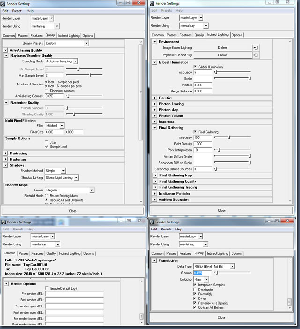Expand the Photon Tracing section
This screenshot has height=329, width=300.
point(155,104)
